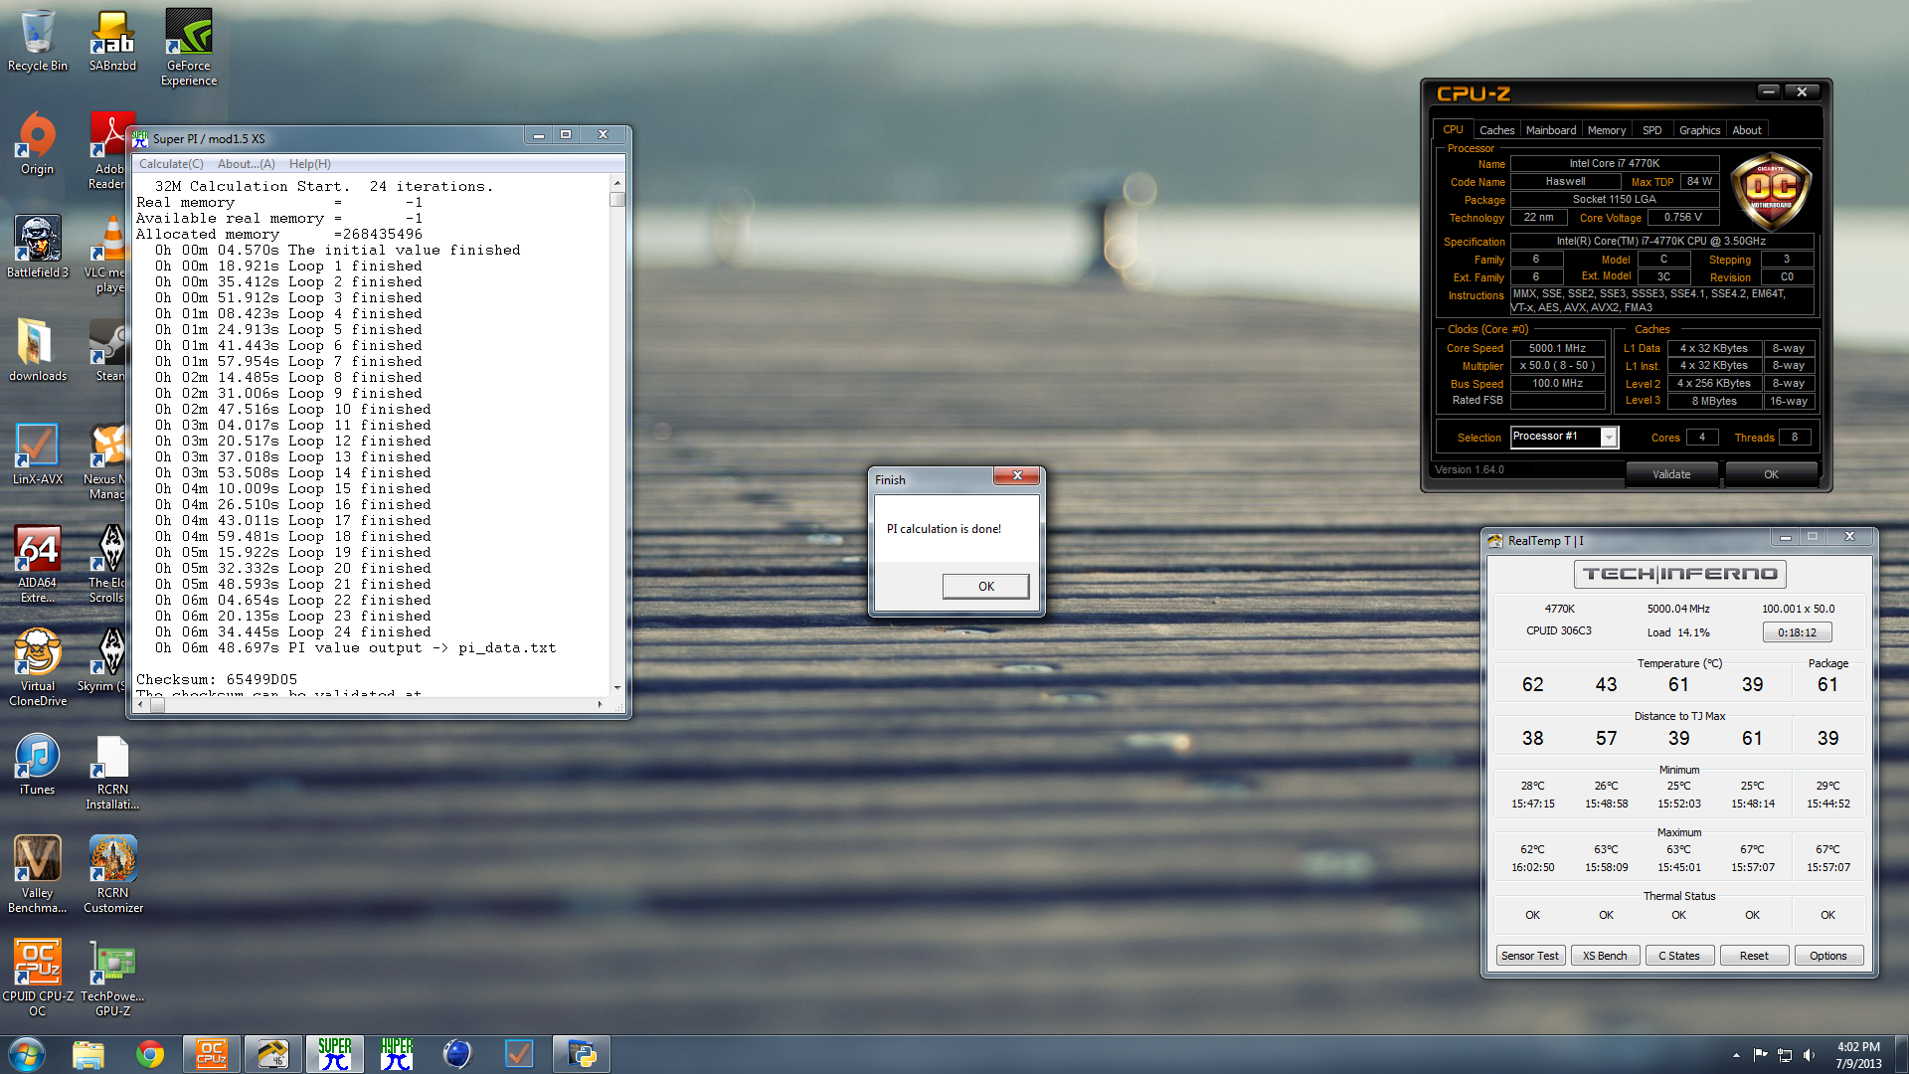
Task: Switch to CPU-Z OC taskbar button
Action: pos(212,1054)
